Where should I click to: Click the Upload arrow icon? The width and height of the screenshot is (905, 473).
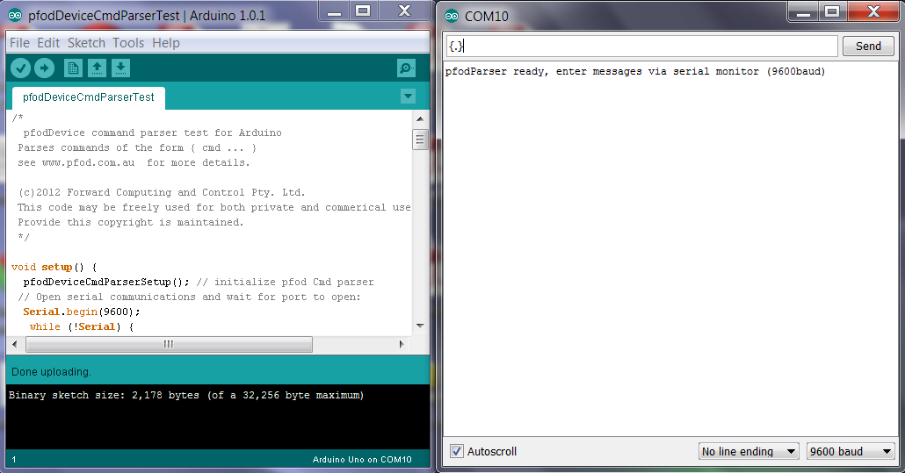pyautogui.click(x=44, y=68)
